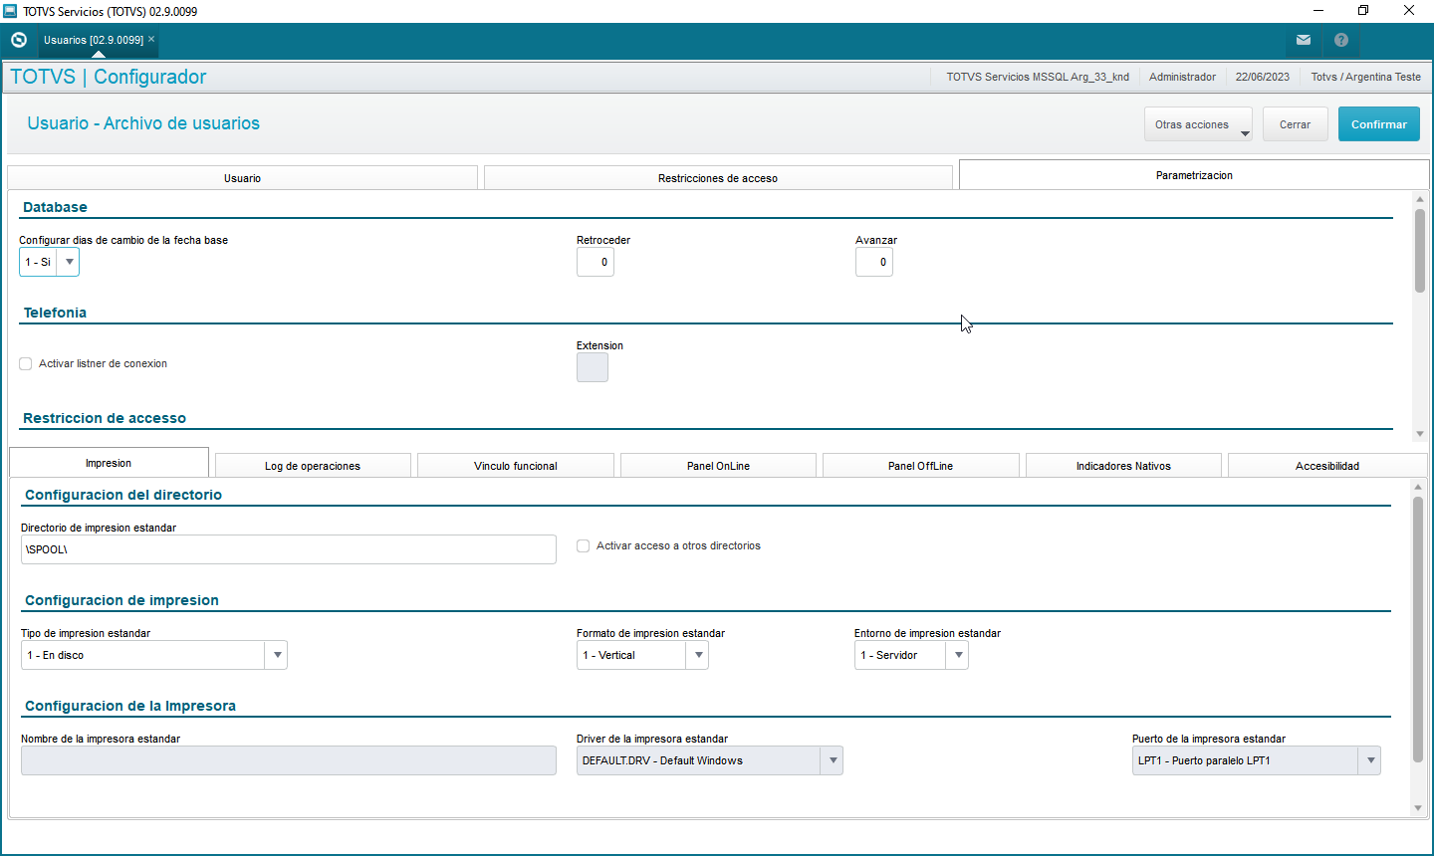The width and height of the screenshot is (1434, 856).
Task: Open the help question mark icon
Action: pyautogui.click(x=1341, y=40)
